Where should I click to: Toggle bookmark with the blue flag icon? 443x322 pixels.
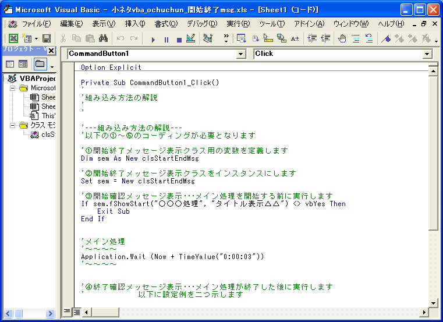click(386, 38)
